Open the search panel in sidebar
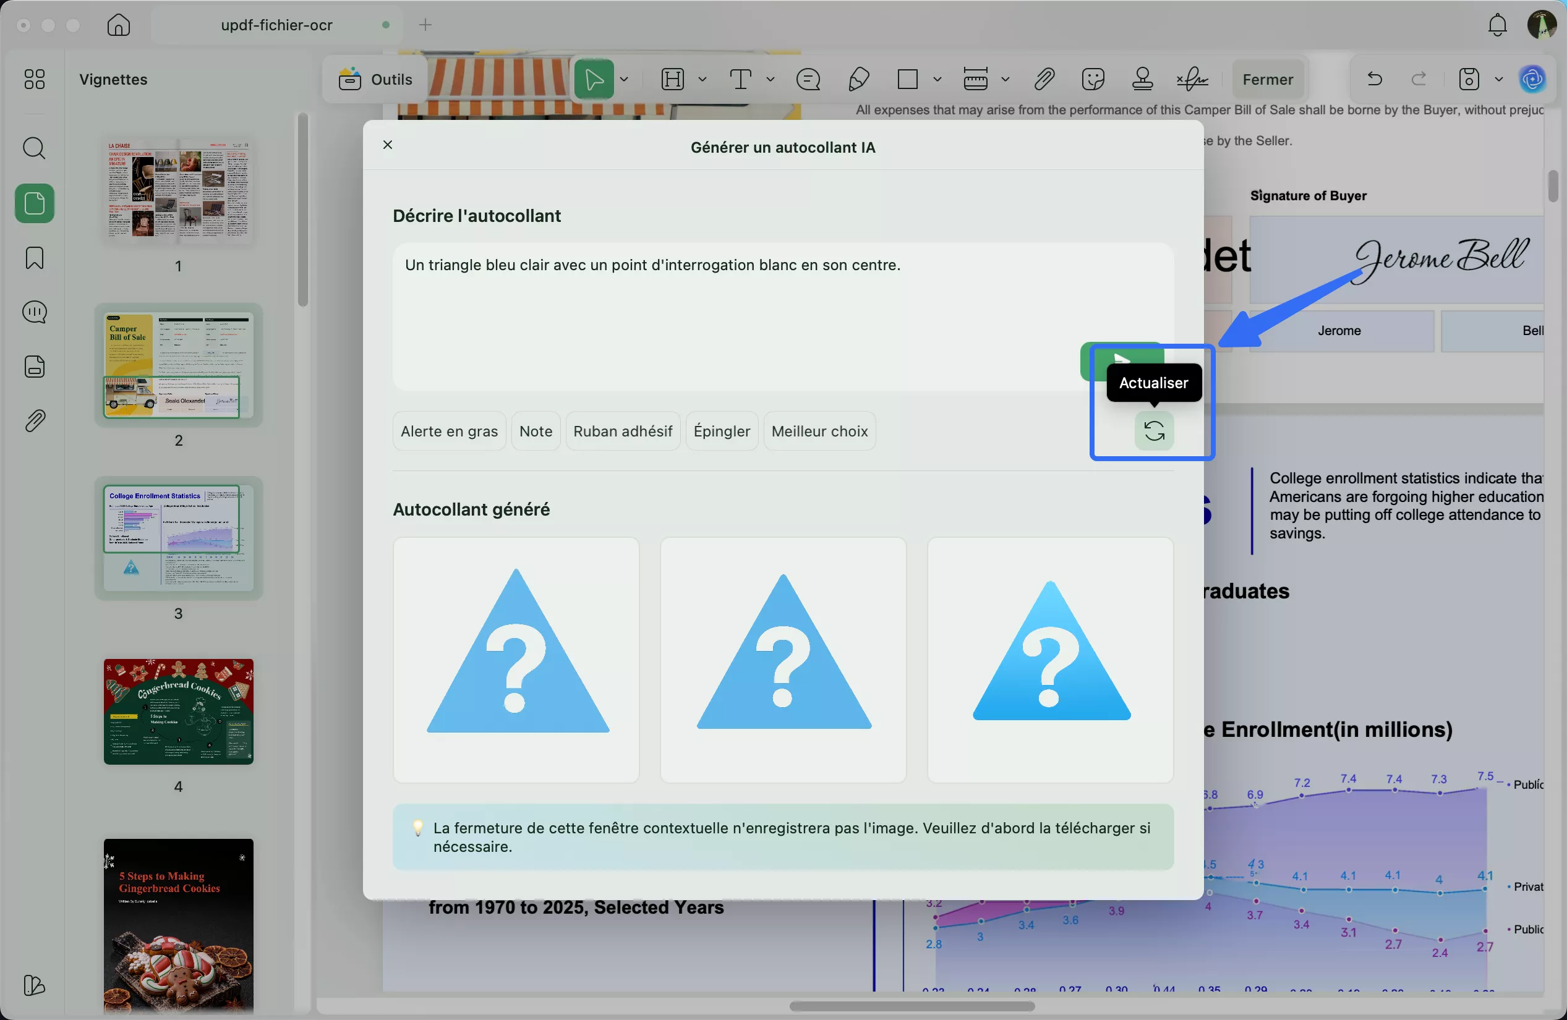Viewport: 1567px width, 1020px height. pos(34,148)
